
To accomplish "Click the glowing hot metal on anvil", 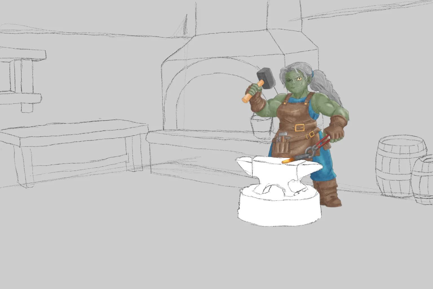I will coord(288,161).
